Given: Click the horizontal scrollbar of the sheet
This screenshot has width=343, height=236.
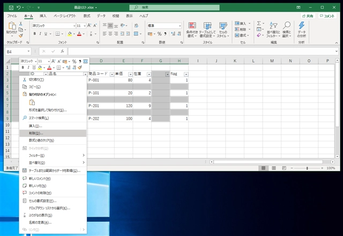Looking at the screenshot, I should [268, 162].
